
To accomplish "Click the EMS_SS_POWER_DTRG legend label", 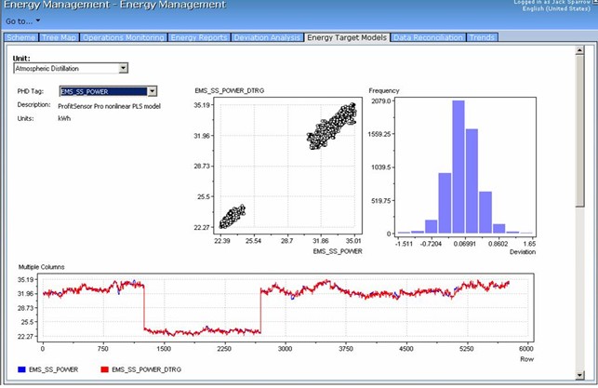I will 146,369.
